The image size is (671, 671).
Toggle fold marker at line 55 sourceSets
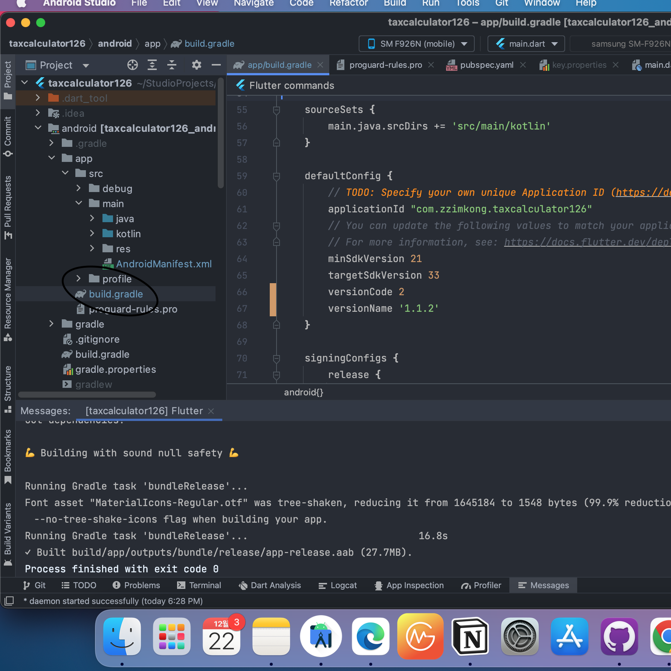tap(277, 110)
